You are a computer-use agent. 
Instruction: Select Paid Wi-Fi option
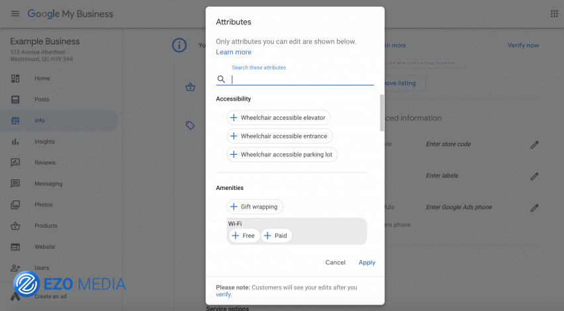click(x=276, y=236)
